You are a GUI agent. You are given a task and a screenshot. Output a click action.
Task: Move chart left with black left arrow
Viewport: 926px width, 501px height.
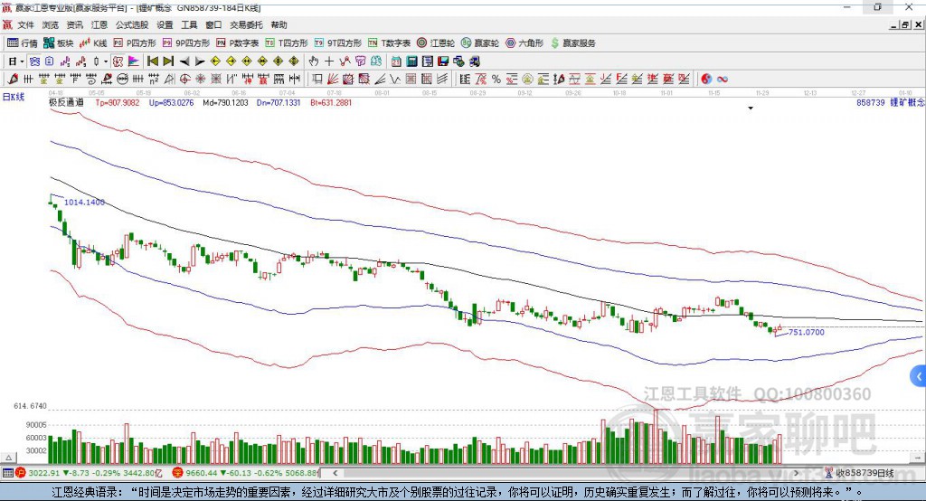pos(184,61)
